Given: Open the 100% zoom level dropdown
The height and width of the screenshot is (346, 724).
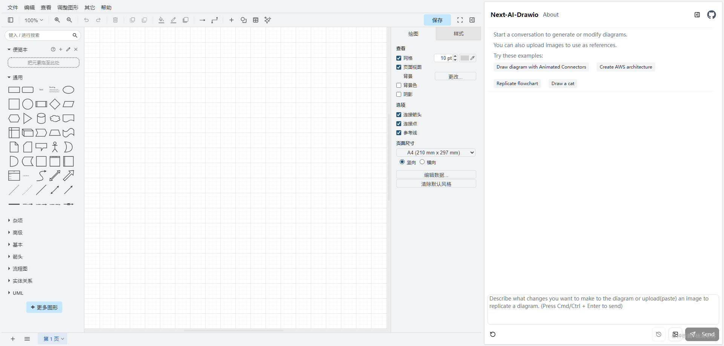Looking at the screenshot, I should point(34,20).
